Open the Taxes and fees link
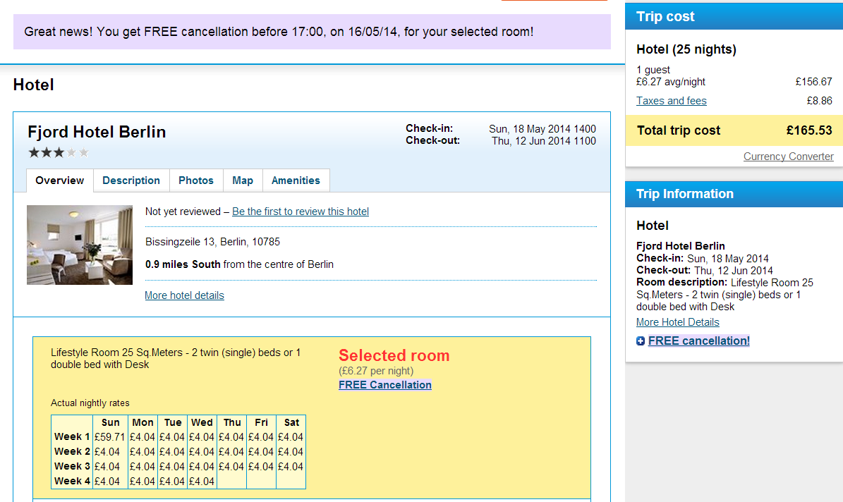This screenshot has width=843, height=502. pos(671,101)
